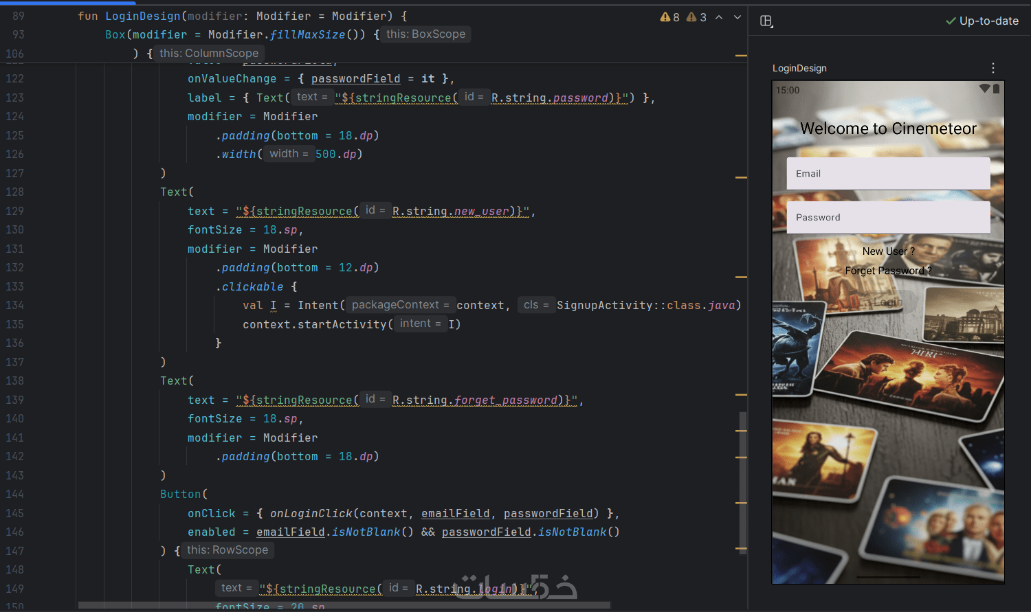Click the 'Button(' call on line 144
Image resolution: width=1031 pixels, height=612 pixels.
(184, 494)
